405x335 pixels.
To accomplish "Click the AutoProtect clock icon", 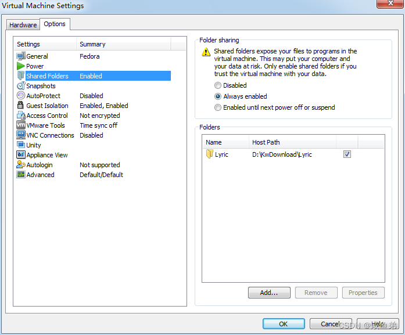I will click(21, 95).
